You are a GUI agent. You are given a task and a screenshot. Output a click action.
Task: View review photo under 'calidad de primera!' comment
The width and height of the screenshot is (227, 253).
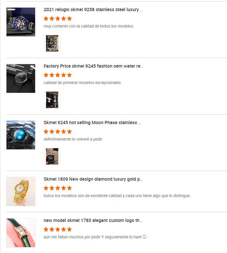52,100
